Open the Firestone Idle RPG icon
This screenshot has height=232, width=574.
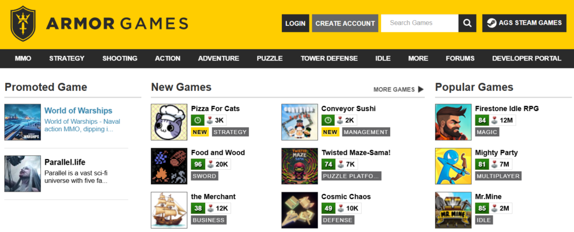coord(453,122)
